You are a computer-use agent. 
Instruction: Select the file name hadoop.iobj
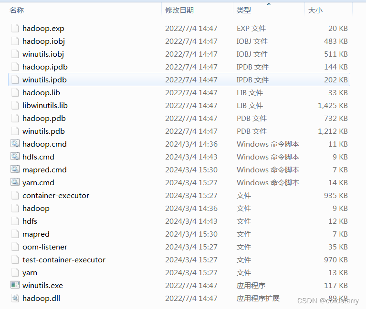(x=43, y=41)
